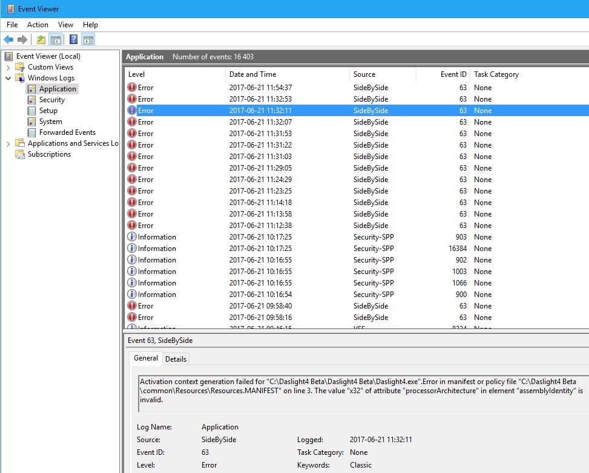The height and width of the screenshot is (473, 589).
Task: Click the information icon of Event ID 16384 row
Action: click(x=132, y=248)
